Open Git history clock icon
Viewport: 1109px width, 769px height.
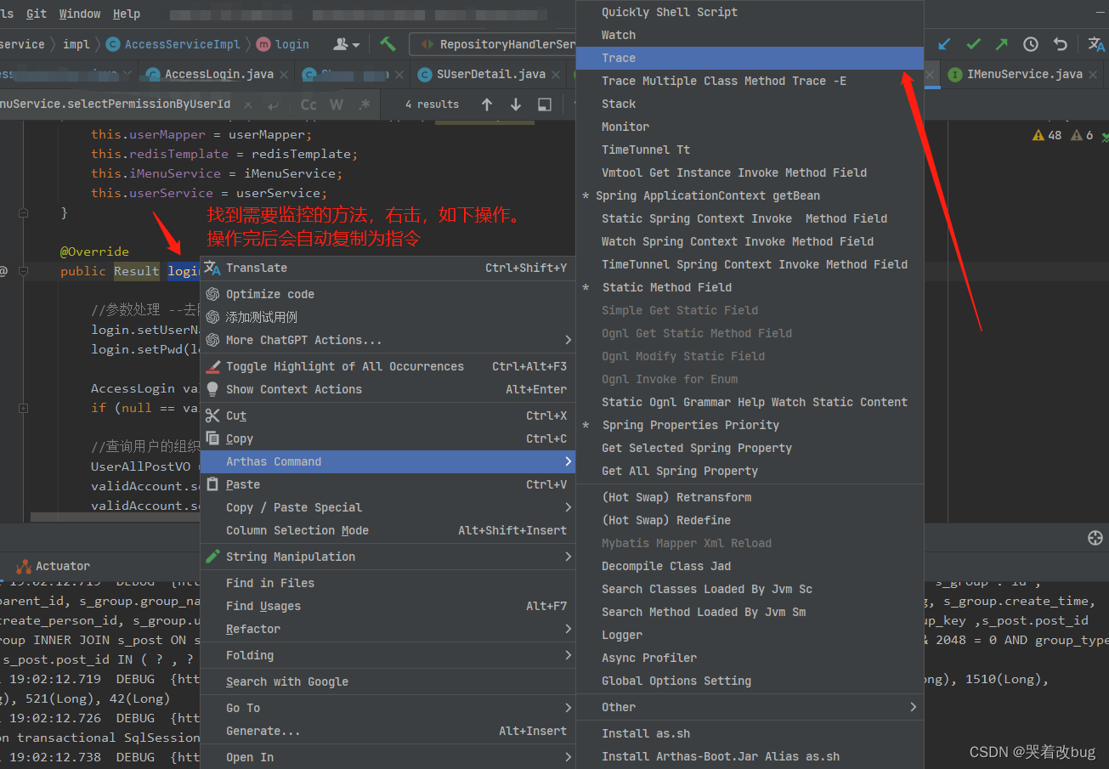pos(1031,44)
